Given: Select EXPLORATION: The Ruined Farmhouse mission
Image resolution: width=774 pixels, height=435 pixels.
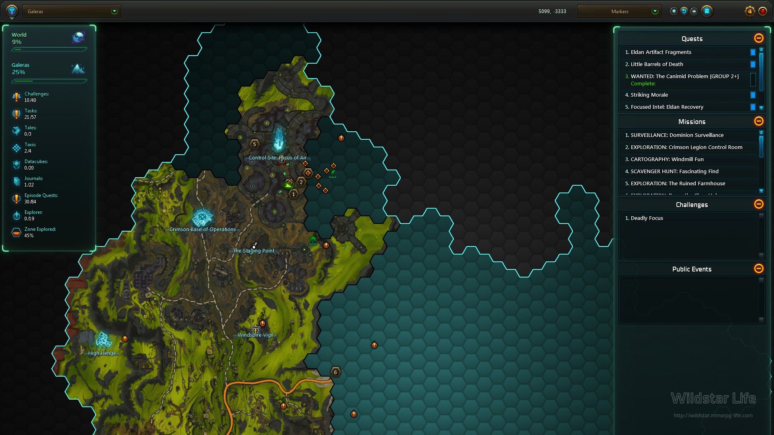Looking at the screenshot, I should point(688,184).
